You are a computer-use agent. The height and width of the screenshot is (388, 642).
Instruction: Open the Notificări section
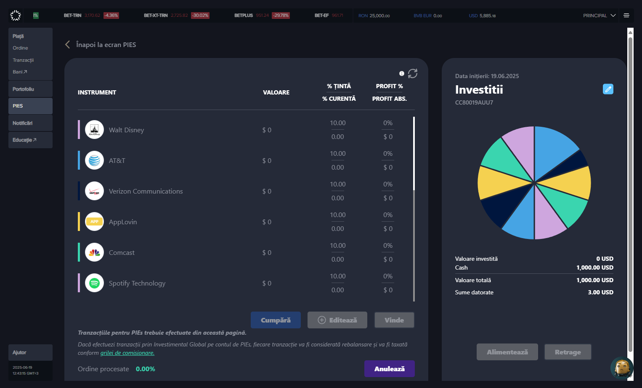tap(30, 123)
